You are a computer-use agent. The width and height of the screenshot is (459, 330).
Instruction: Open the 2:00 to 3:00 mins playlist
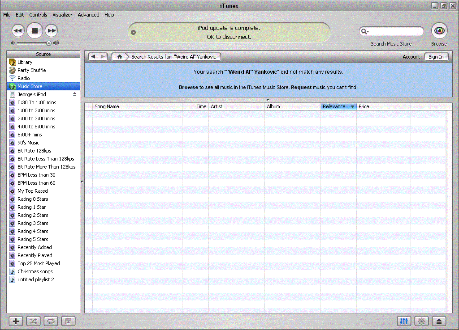tap(43, 118)
